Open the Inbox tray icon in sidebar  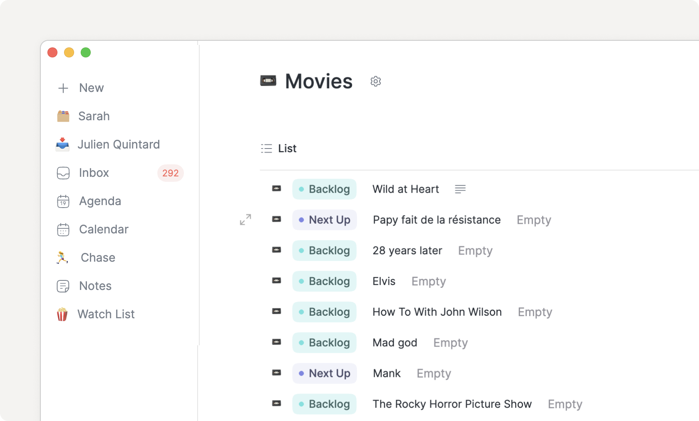pyautogui.click(x=63, y=173)
